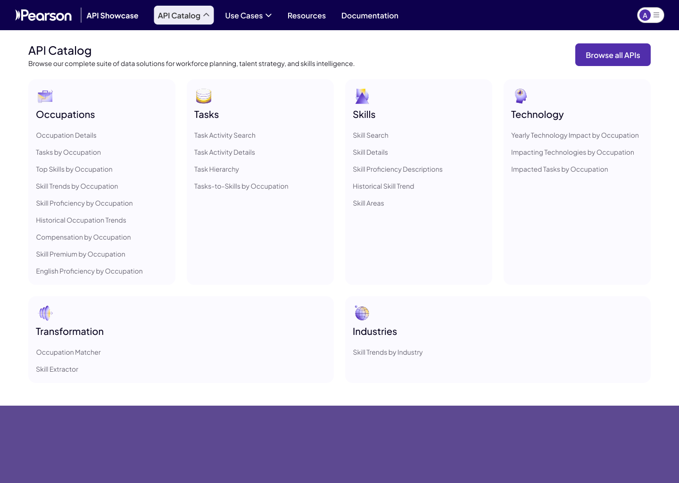Open English Proficiency by Occupation

[89, 271]
